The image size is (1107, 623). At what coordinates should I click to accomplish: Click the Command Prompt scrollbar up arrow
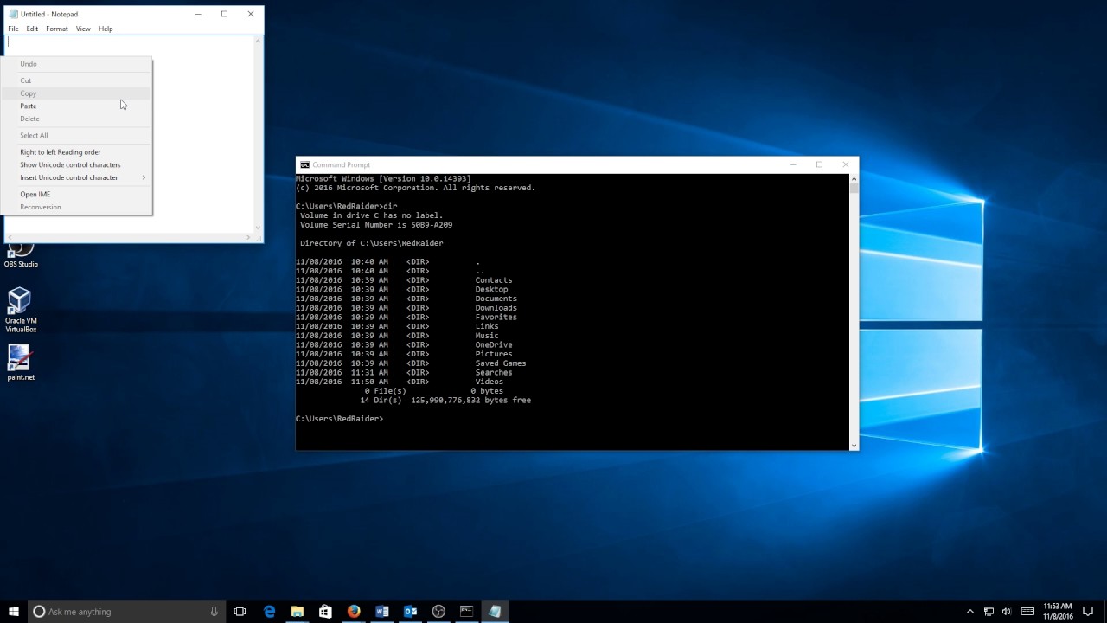854,178
